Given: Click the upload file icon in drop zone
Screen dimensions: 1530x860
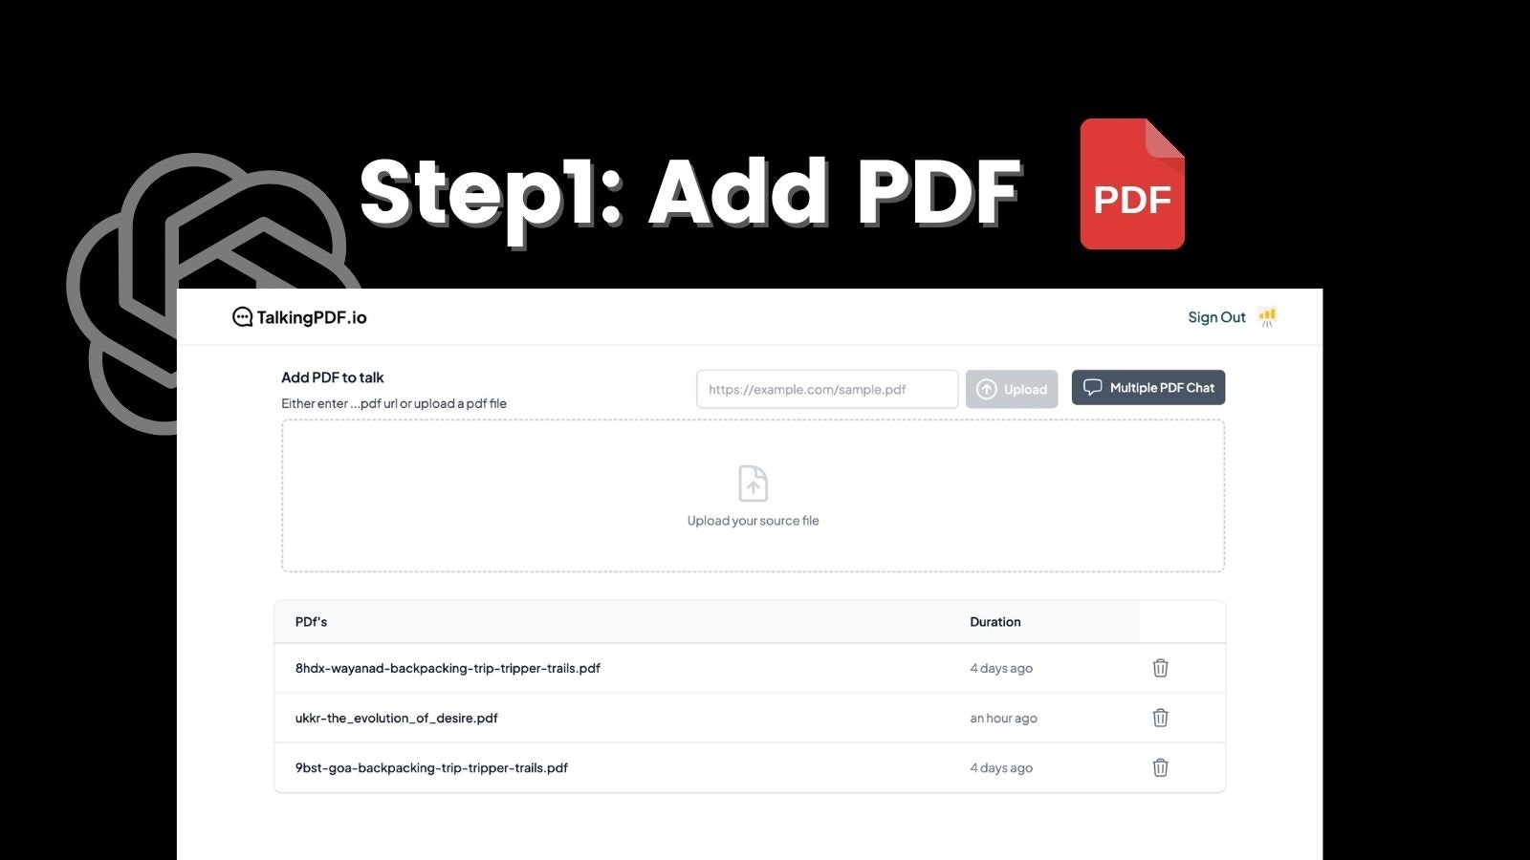Looking at the screenshot, I should pyautogui.click(x=754, y=484).
